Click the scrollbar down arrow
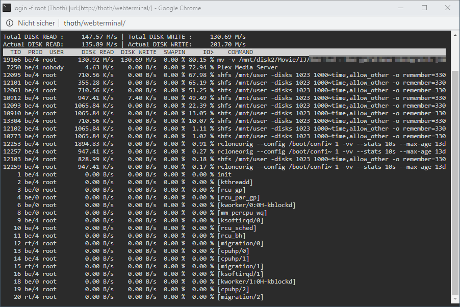 [455, 299]
